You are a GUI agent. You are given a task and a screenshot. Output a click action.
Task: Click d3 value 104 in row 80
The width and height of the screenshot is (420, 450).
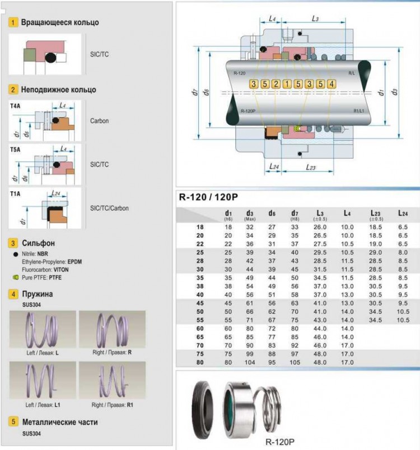tap(250, 362)
